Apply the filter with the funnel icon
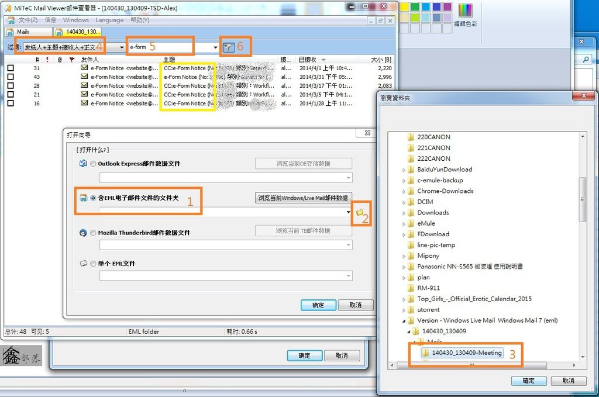 tap(229, 47)
